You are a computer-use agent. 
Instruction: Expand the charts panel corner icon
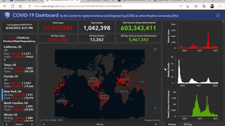click(x=223, y=22)
